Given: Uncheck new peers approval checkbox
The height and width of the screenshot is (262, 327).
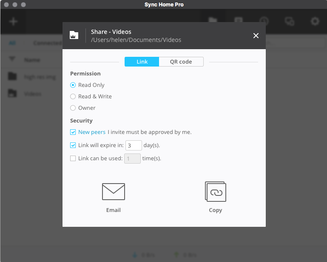Looking at the screenshot, I should pos(73,132).
